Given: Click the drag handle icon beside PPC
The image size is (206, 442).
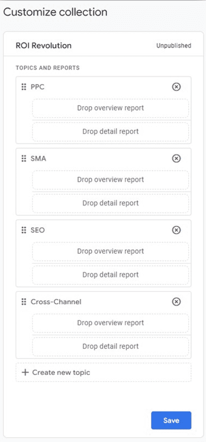Looking at the screenshot, I should coord(24,87).
